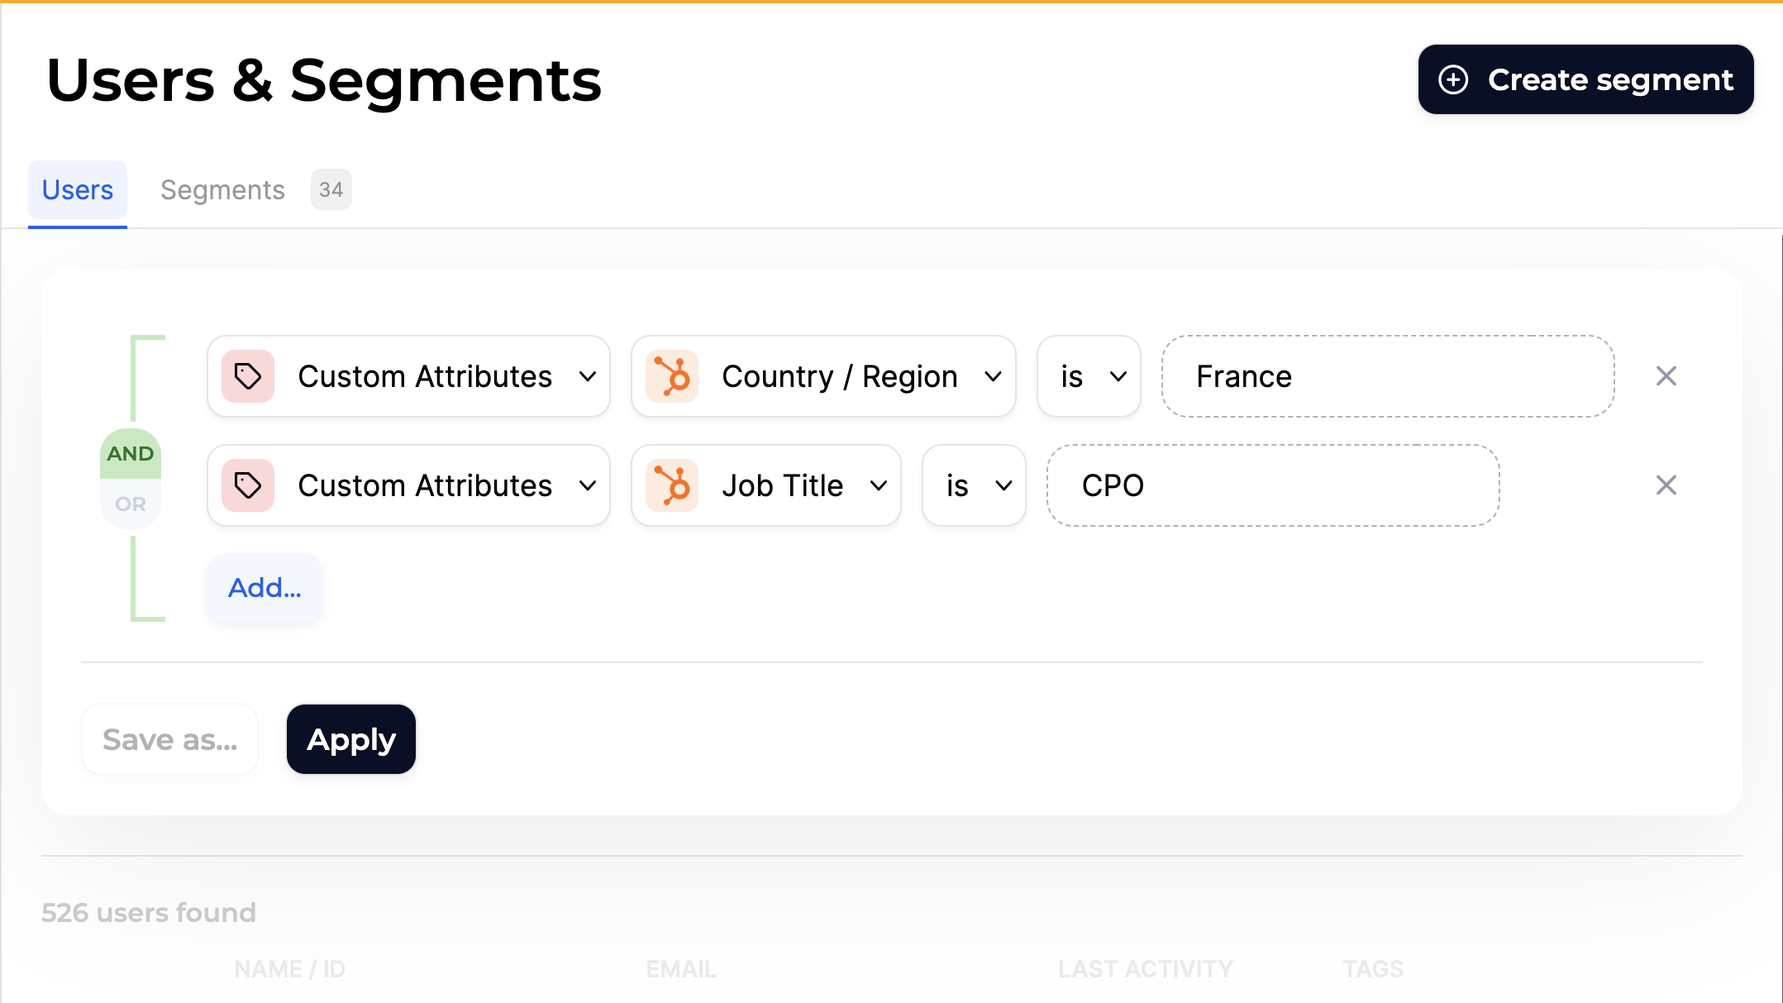Apply the current filters
This screenshot has height=1003, width=1783.
351,739
